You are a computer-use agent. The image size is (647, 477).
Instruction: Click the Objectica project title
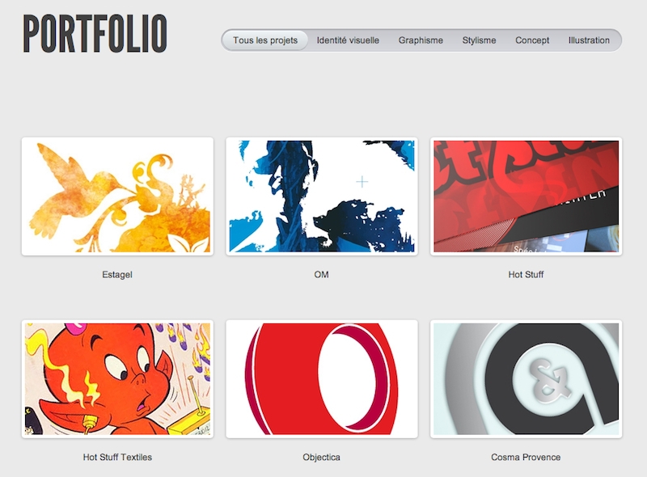pos(321,458)
